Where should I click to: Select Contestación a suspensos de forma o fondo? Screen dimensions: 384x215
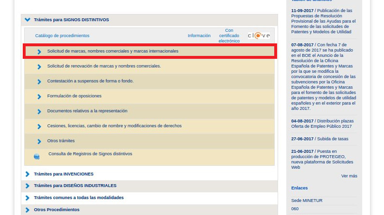(x=90, y=81)
